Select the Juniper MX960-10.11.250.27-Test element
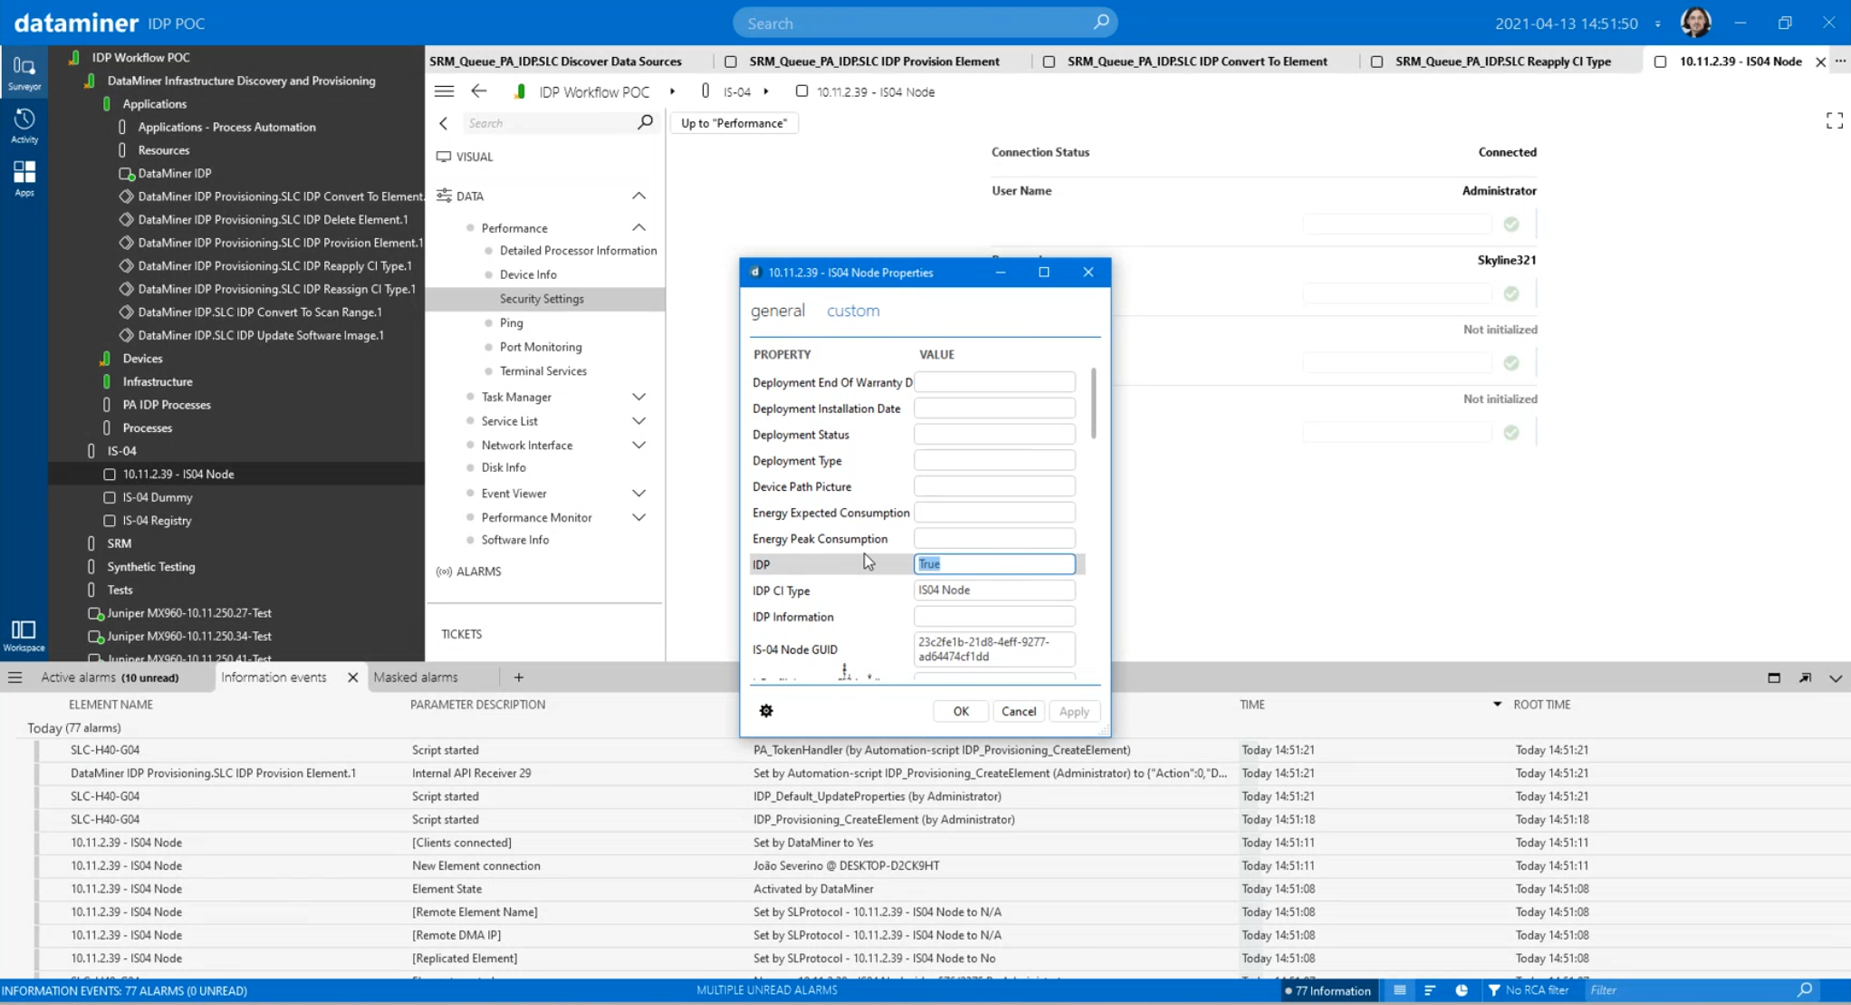 click(x=189, y=613)
